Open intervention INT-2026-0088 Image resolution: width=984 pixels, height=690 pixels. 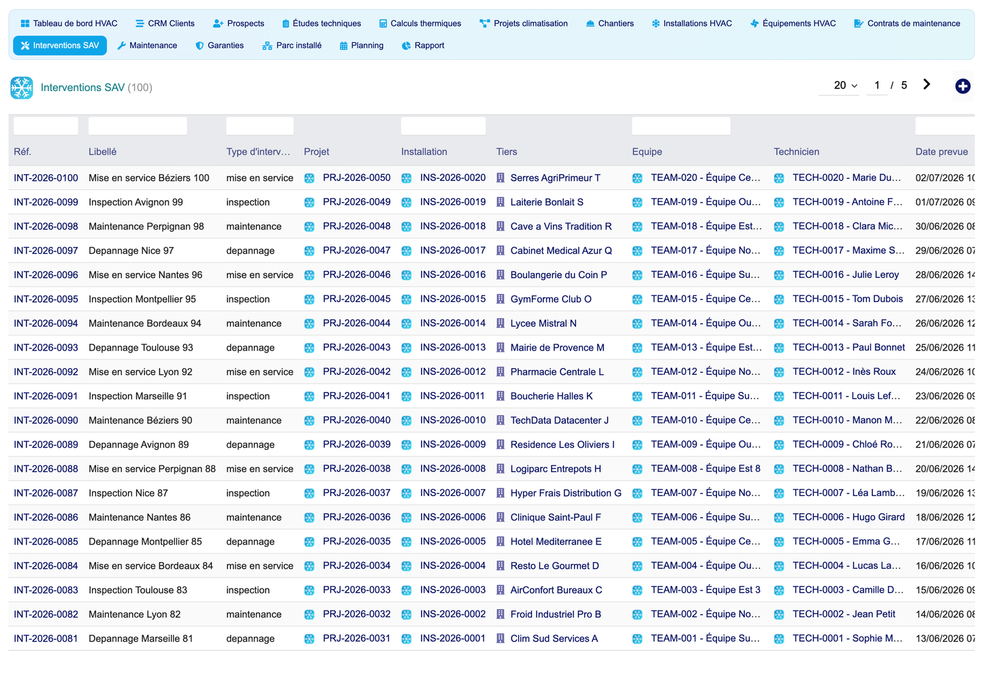[x=46, y=469]
